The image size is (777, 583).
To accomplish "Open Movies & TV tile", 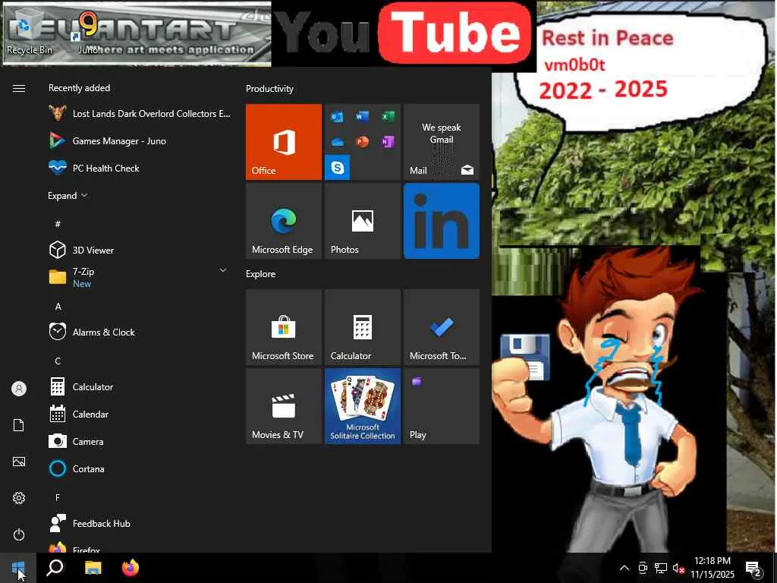I will tap(284, 406).
